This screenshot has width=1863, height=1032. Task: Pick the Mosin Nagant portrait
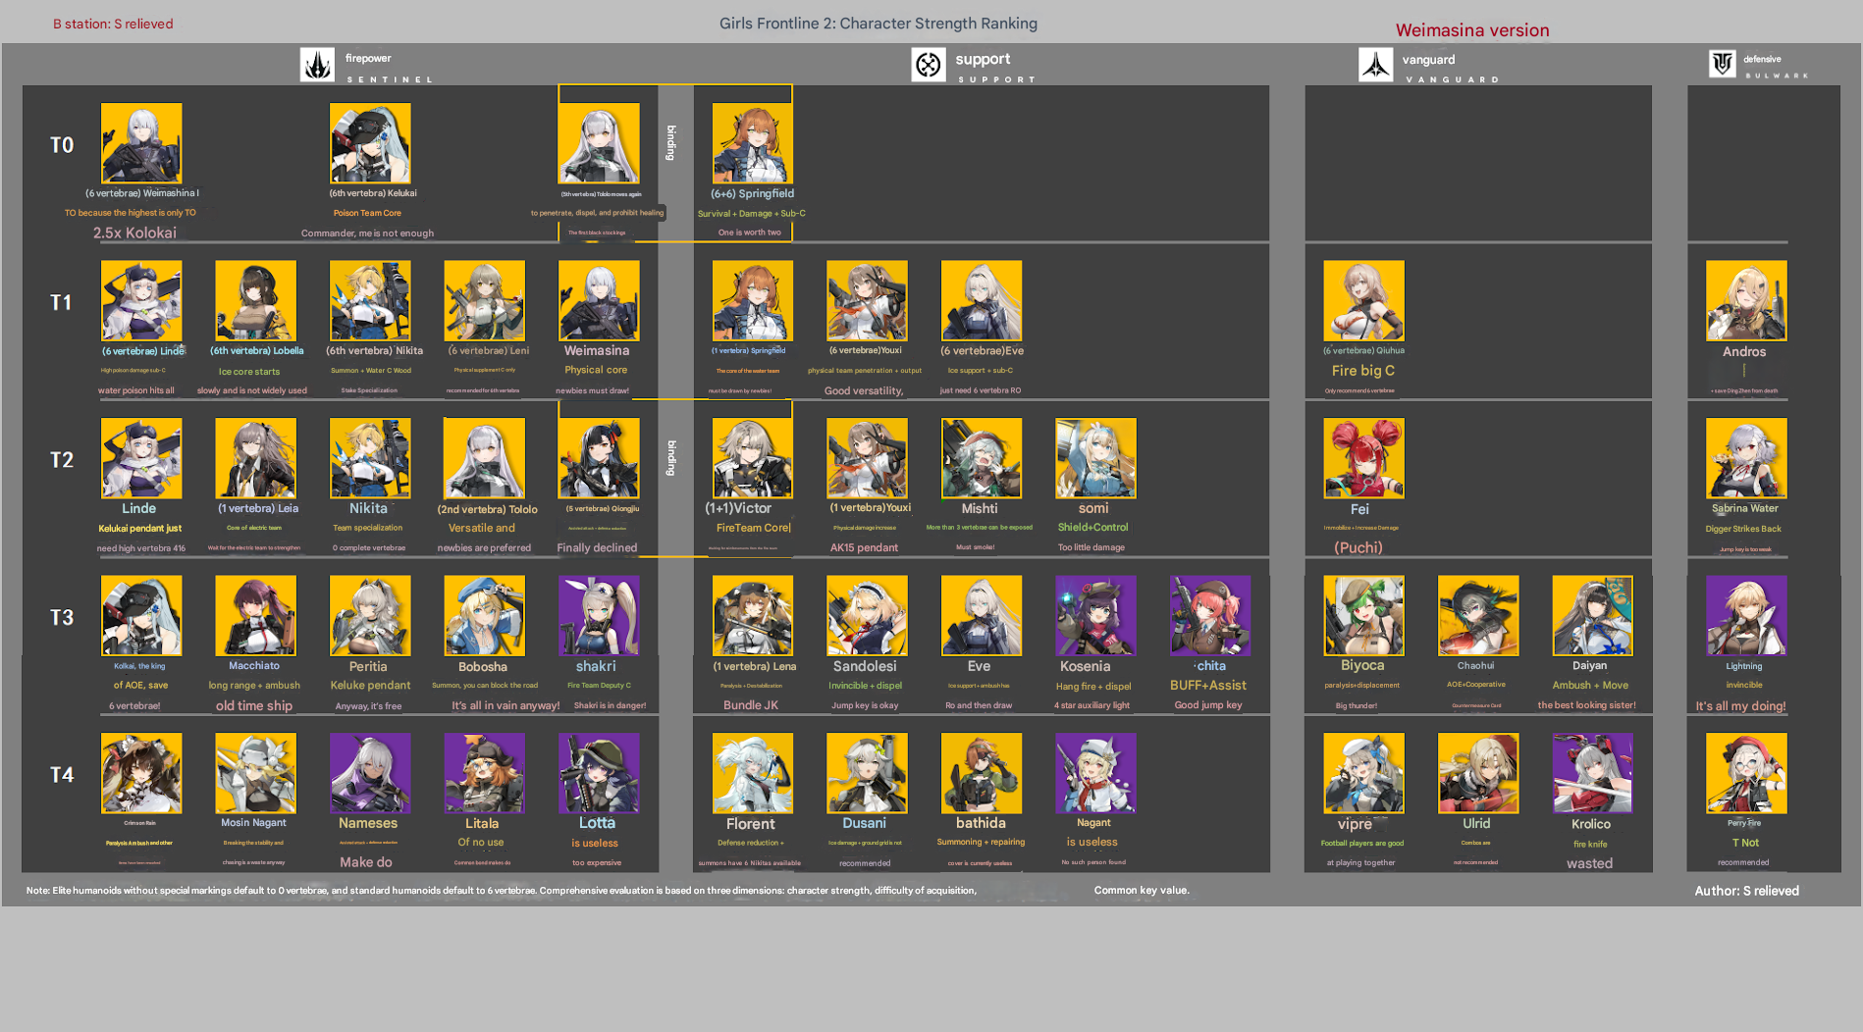pos(255,773)
